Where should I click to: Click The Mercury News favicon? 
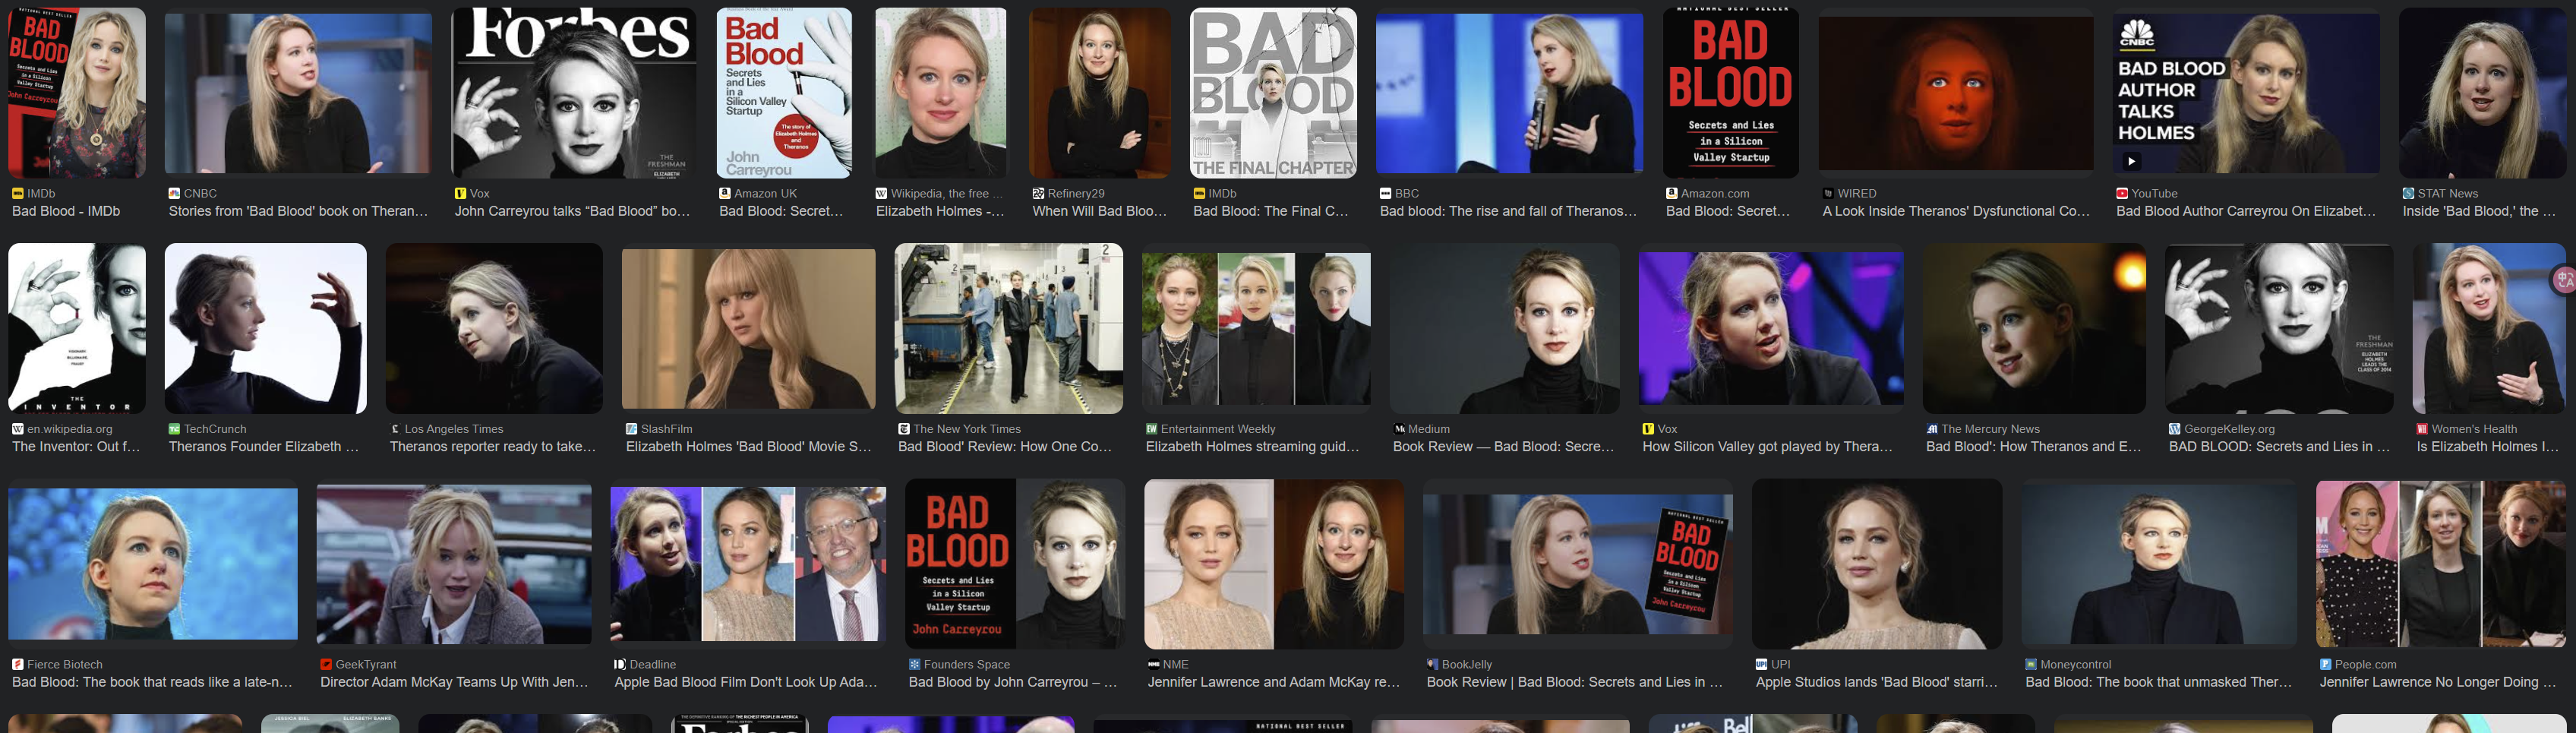[x=1932, y=429]
